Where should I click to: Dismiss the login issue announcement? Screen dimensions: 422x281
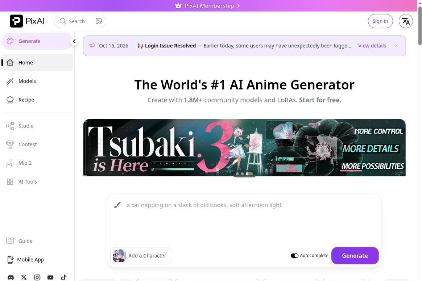point(396,46)
